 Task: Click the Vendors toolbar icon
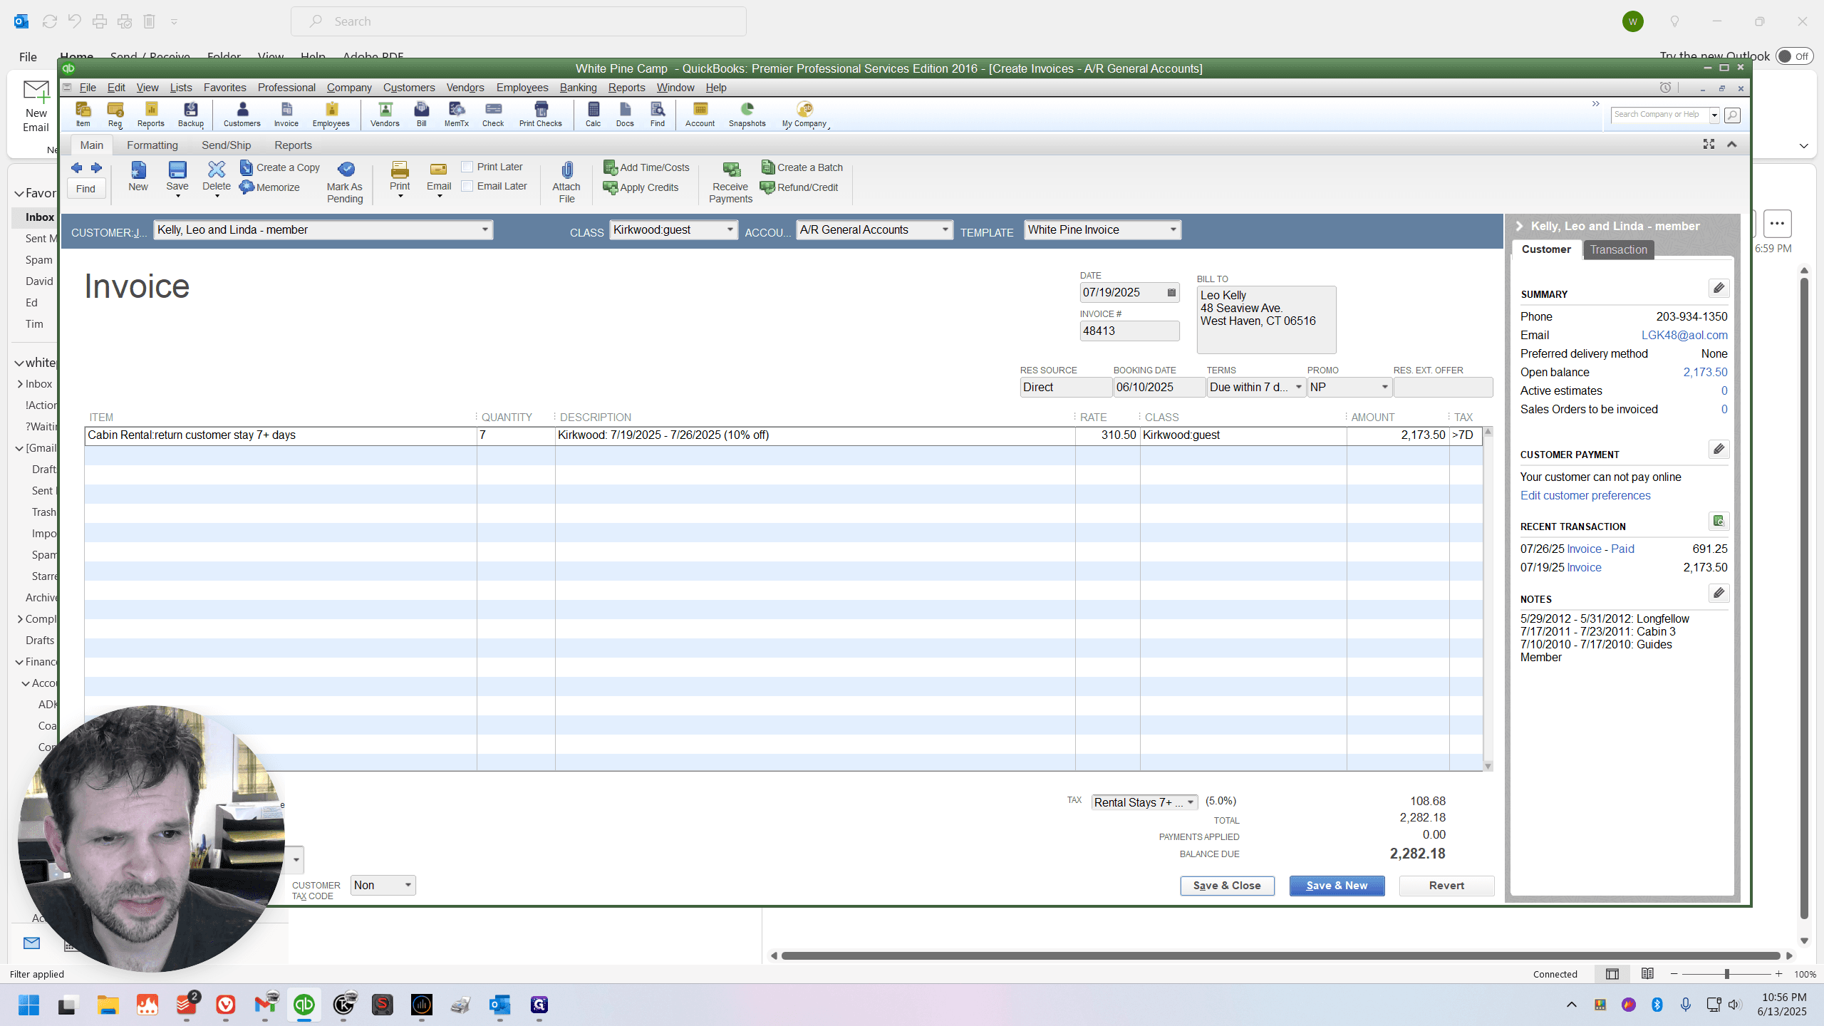pyautogui.click(x=385, y=114)
